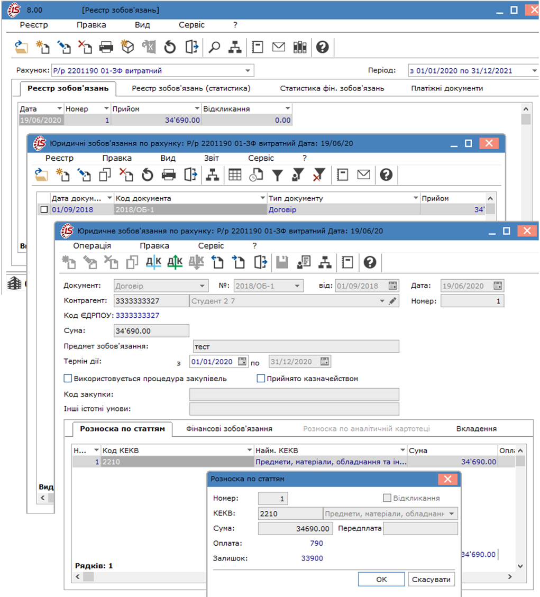Click the Предмет зобов'язання field with тест
The height and width of the screenshot is (597, 540).
(x=296, y=346)
